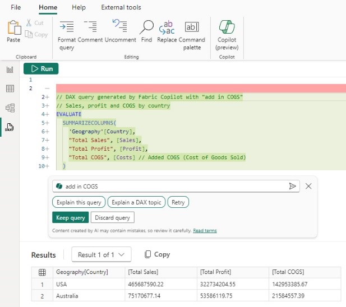346x307 pixels.
Task: Open the Read terms link
Action: 205,230
